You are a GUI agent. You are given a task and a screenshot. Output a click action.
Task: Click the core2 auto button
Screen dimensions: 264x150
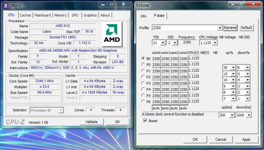coord(174,108)
